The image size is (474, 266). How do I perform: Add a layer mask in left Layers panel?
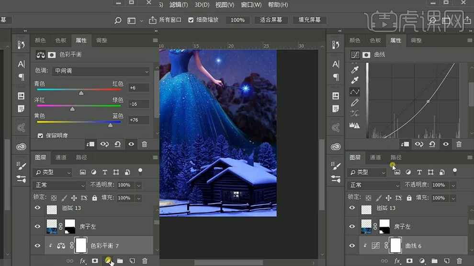tap(95, 261)
